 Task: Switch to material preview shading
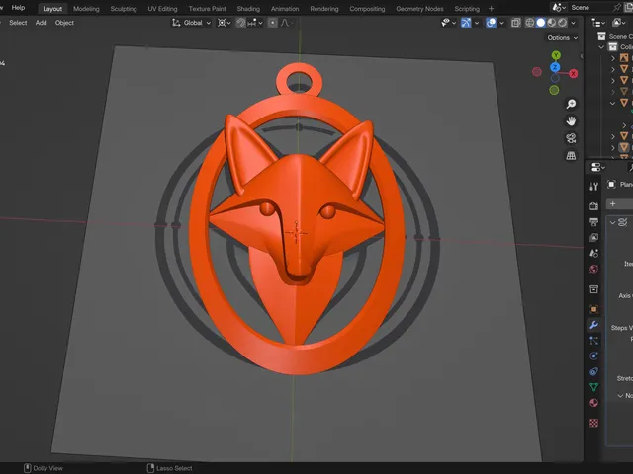point(552,23)
